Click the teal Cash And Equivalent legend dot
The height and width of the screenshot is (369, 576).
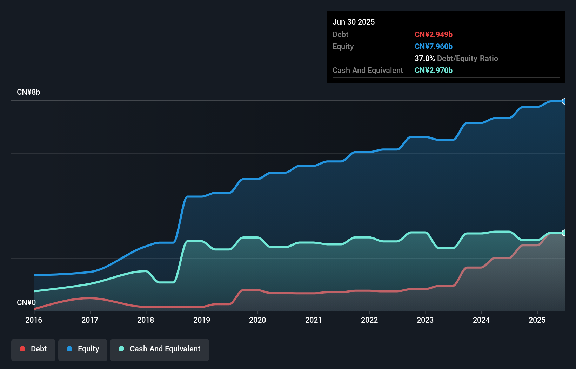tap(121, 349)
